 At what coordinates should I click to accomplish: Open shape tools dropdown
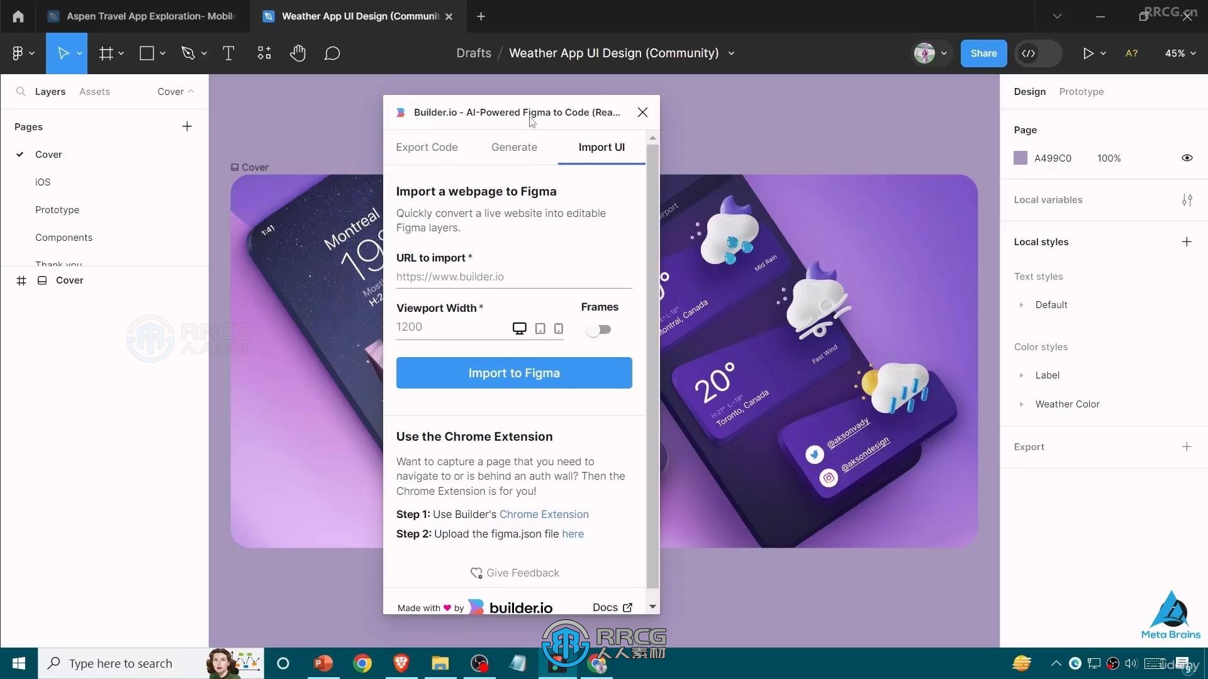point(162,53)
